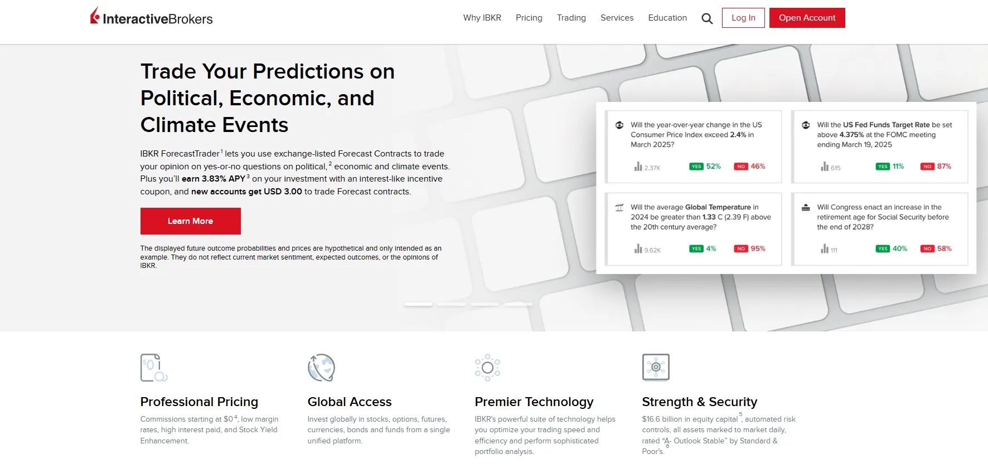988x464 pixels.
Task: Click volume bars icon showing 2.37K
Action: tap(638, 167)
